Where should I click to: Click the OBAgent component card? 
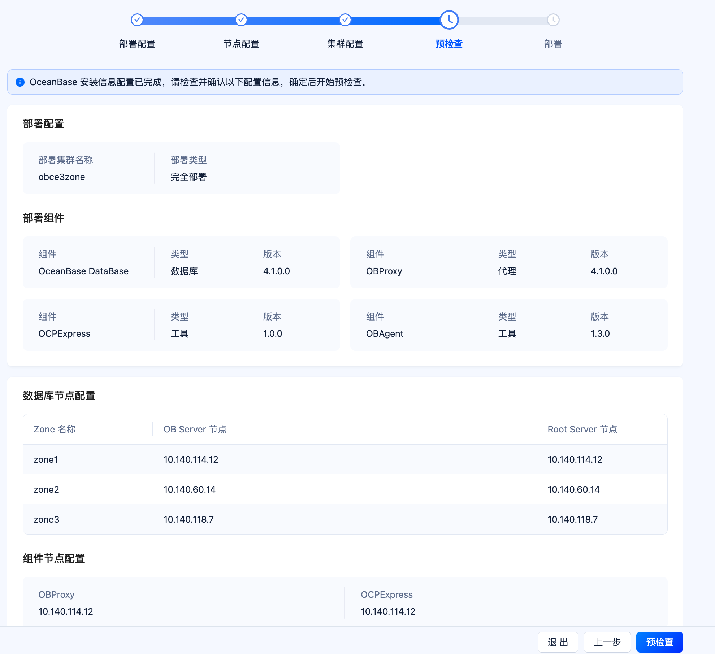[508, 325]
